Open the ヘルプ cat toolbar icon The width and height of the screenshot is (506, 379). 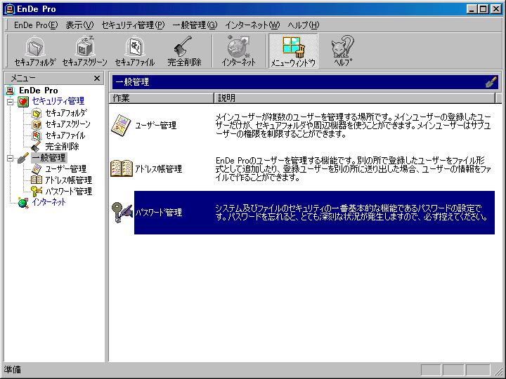coord(343,51)
